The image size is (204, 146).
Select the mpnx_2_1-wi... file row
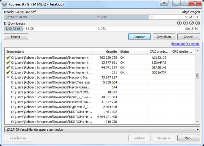click(100, 97)
